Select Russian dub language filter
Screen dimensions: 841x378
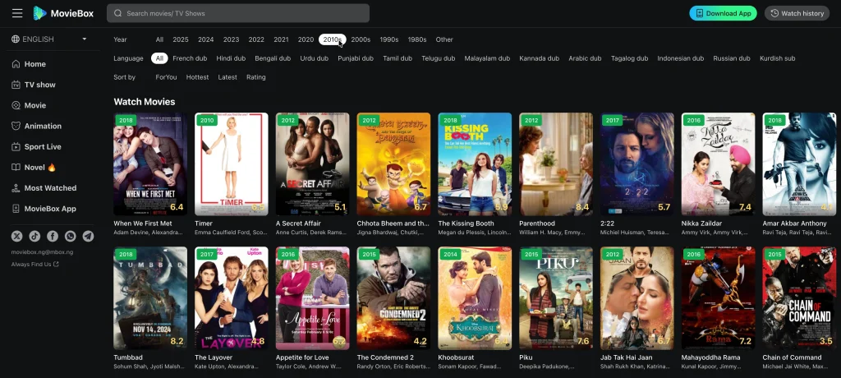(x=732, y=58)
